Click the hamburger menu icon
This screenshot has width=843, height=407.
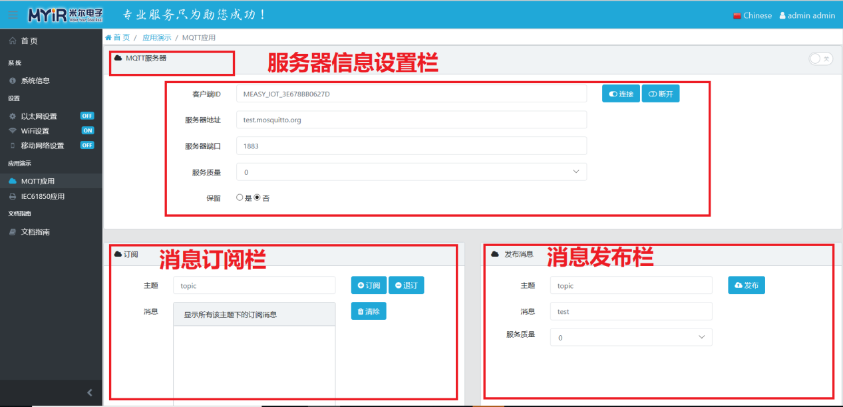pos(13,15)
